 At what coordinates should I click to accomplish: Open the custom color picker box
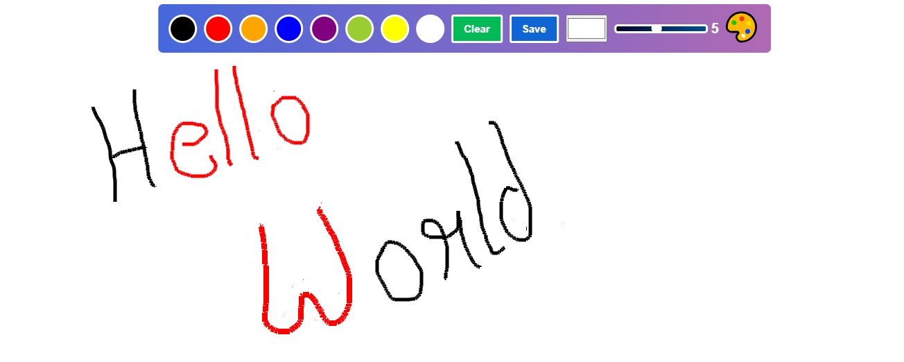(x=586, y=28)
